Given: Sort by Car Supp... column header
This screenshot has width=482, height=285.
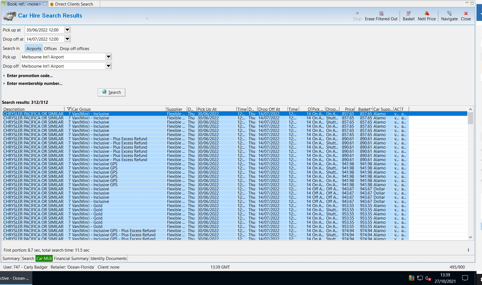Looking at the screenshot, I should [x=383, y=109].
